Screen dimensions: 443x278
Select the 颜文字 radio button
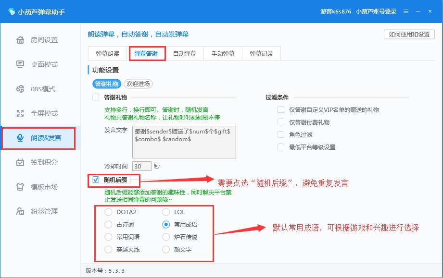[166, 250]
